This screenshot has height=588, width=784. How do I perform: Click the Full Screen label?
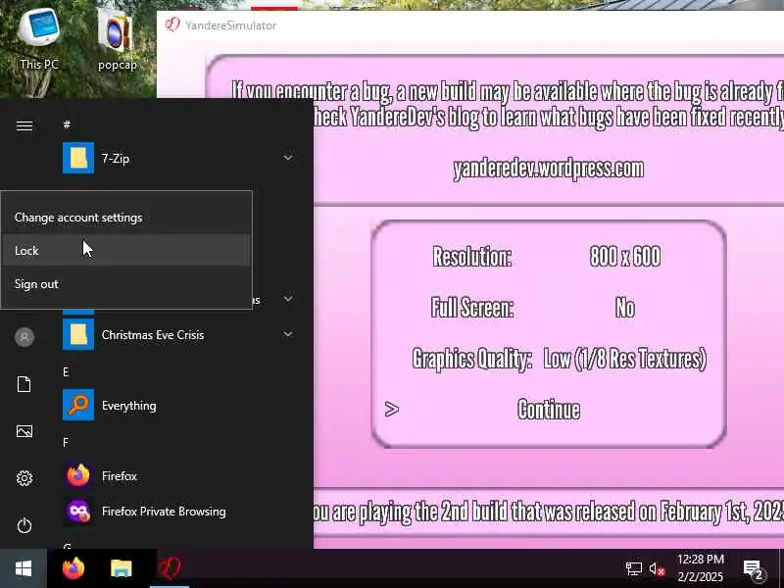(472, 308)
